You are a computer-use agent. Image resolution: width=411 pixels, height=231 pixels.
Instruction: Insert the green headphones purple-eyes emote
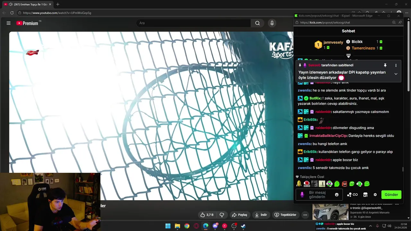point(329,184)
